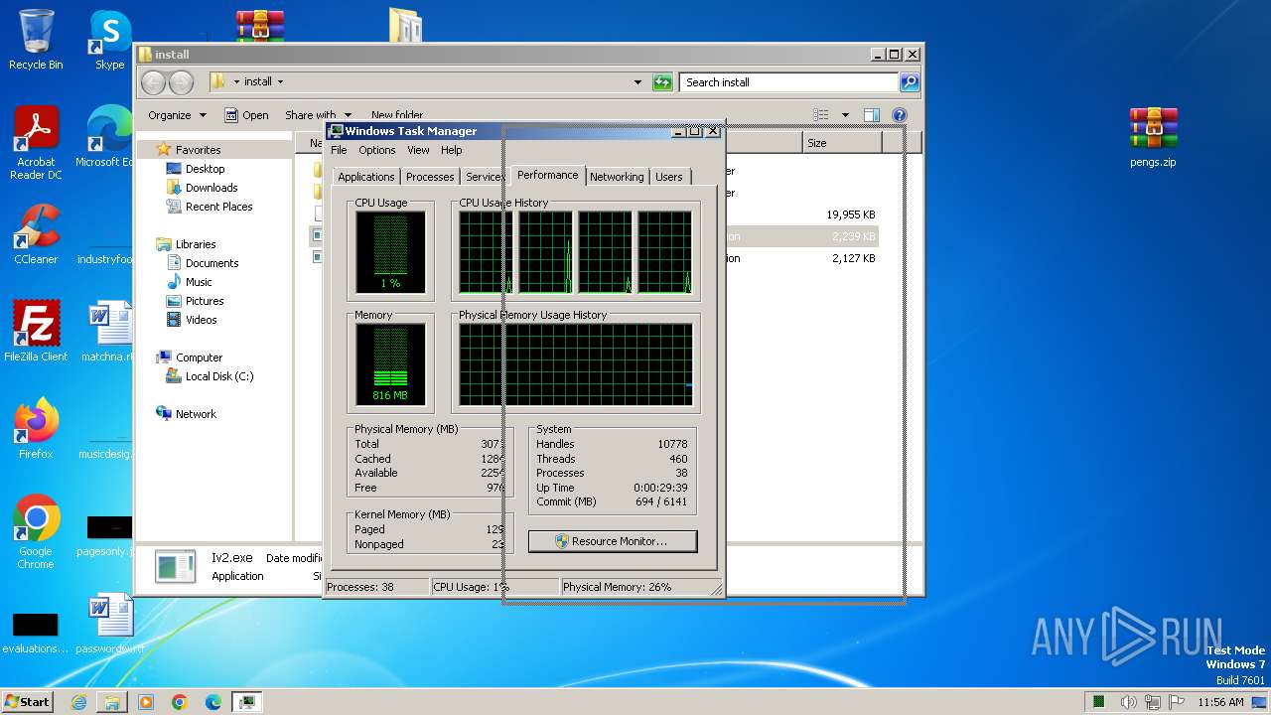Image resolution: width=1271 pixels, height=715 pixels.
Task: Open the matchna document on desktop
Action: pos(108,332)
